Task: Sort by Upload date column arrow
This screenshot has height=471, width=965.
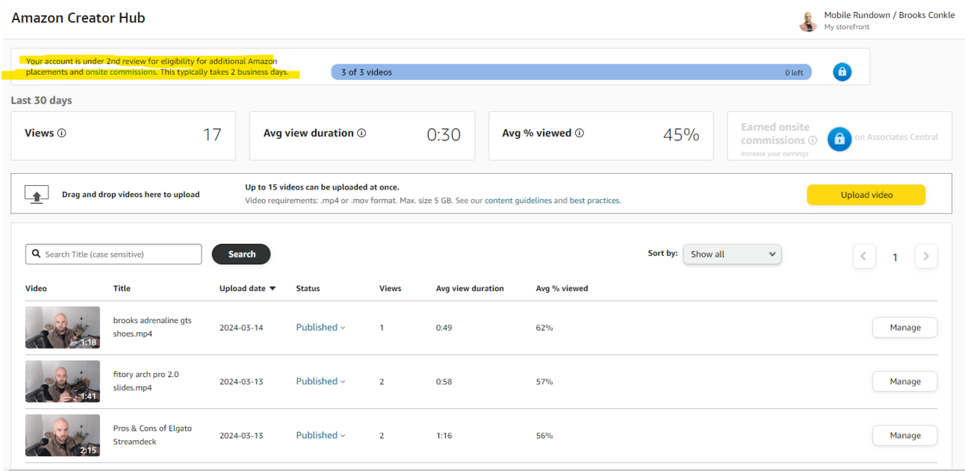Action: pyautogui.click(x=273, y=288)
